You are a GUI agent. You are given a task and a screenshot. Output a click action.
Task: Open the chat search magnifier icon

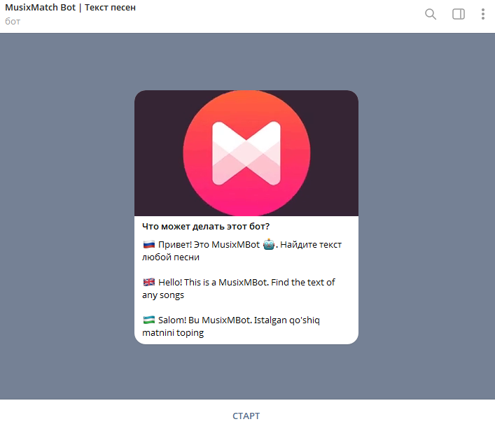pos(431,14)
